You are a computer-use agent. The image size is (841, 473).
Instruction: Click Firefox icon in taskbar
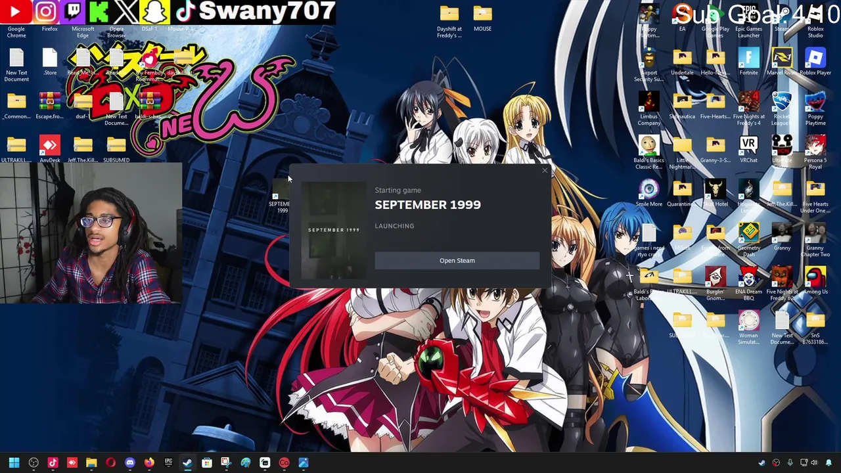pyautogui.click(x=149, y=462)
